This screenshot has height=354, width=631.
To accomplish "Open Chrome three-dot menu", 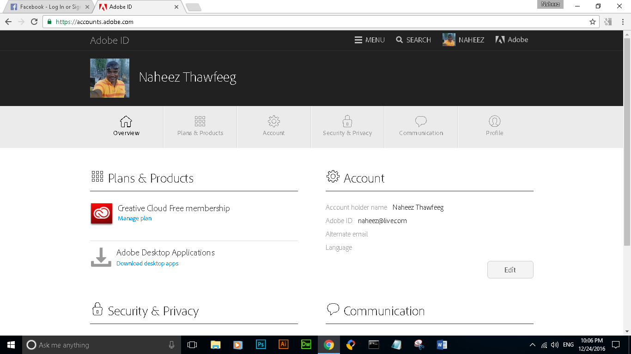I will [x=622, y=22].
